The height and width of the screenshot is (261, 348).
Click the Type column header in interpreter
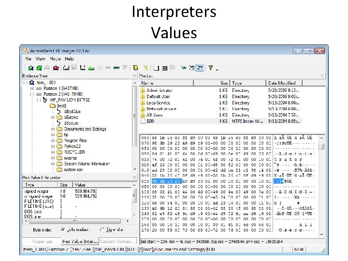40,185
